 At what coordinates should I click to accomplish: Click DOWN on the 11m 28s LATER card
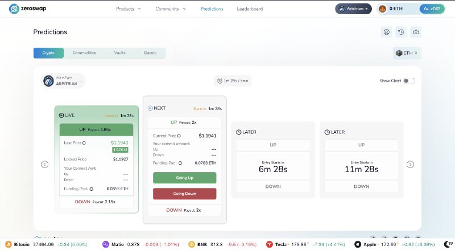[361, 187]
